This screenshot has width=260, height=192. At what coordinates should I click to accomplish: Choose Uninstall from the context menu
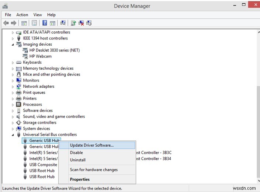point(97,160)
